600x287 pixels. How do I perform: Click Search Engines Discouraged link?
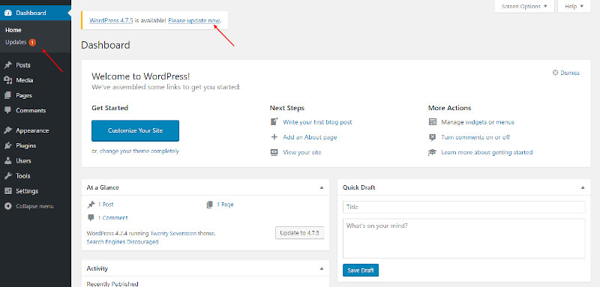click(122, 242)
